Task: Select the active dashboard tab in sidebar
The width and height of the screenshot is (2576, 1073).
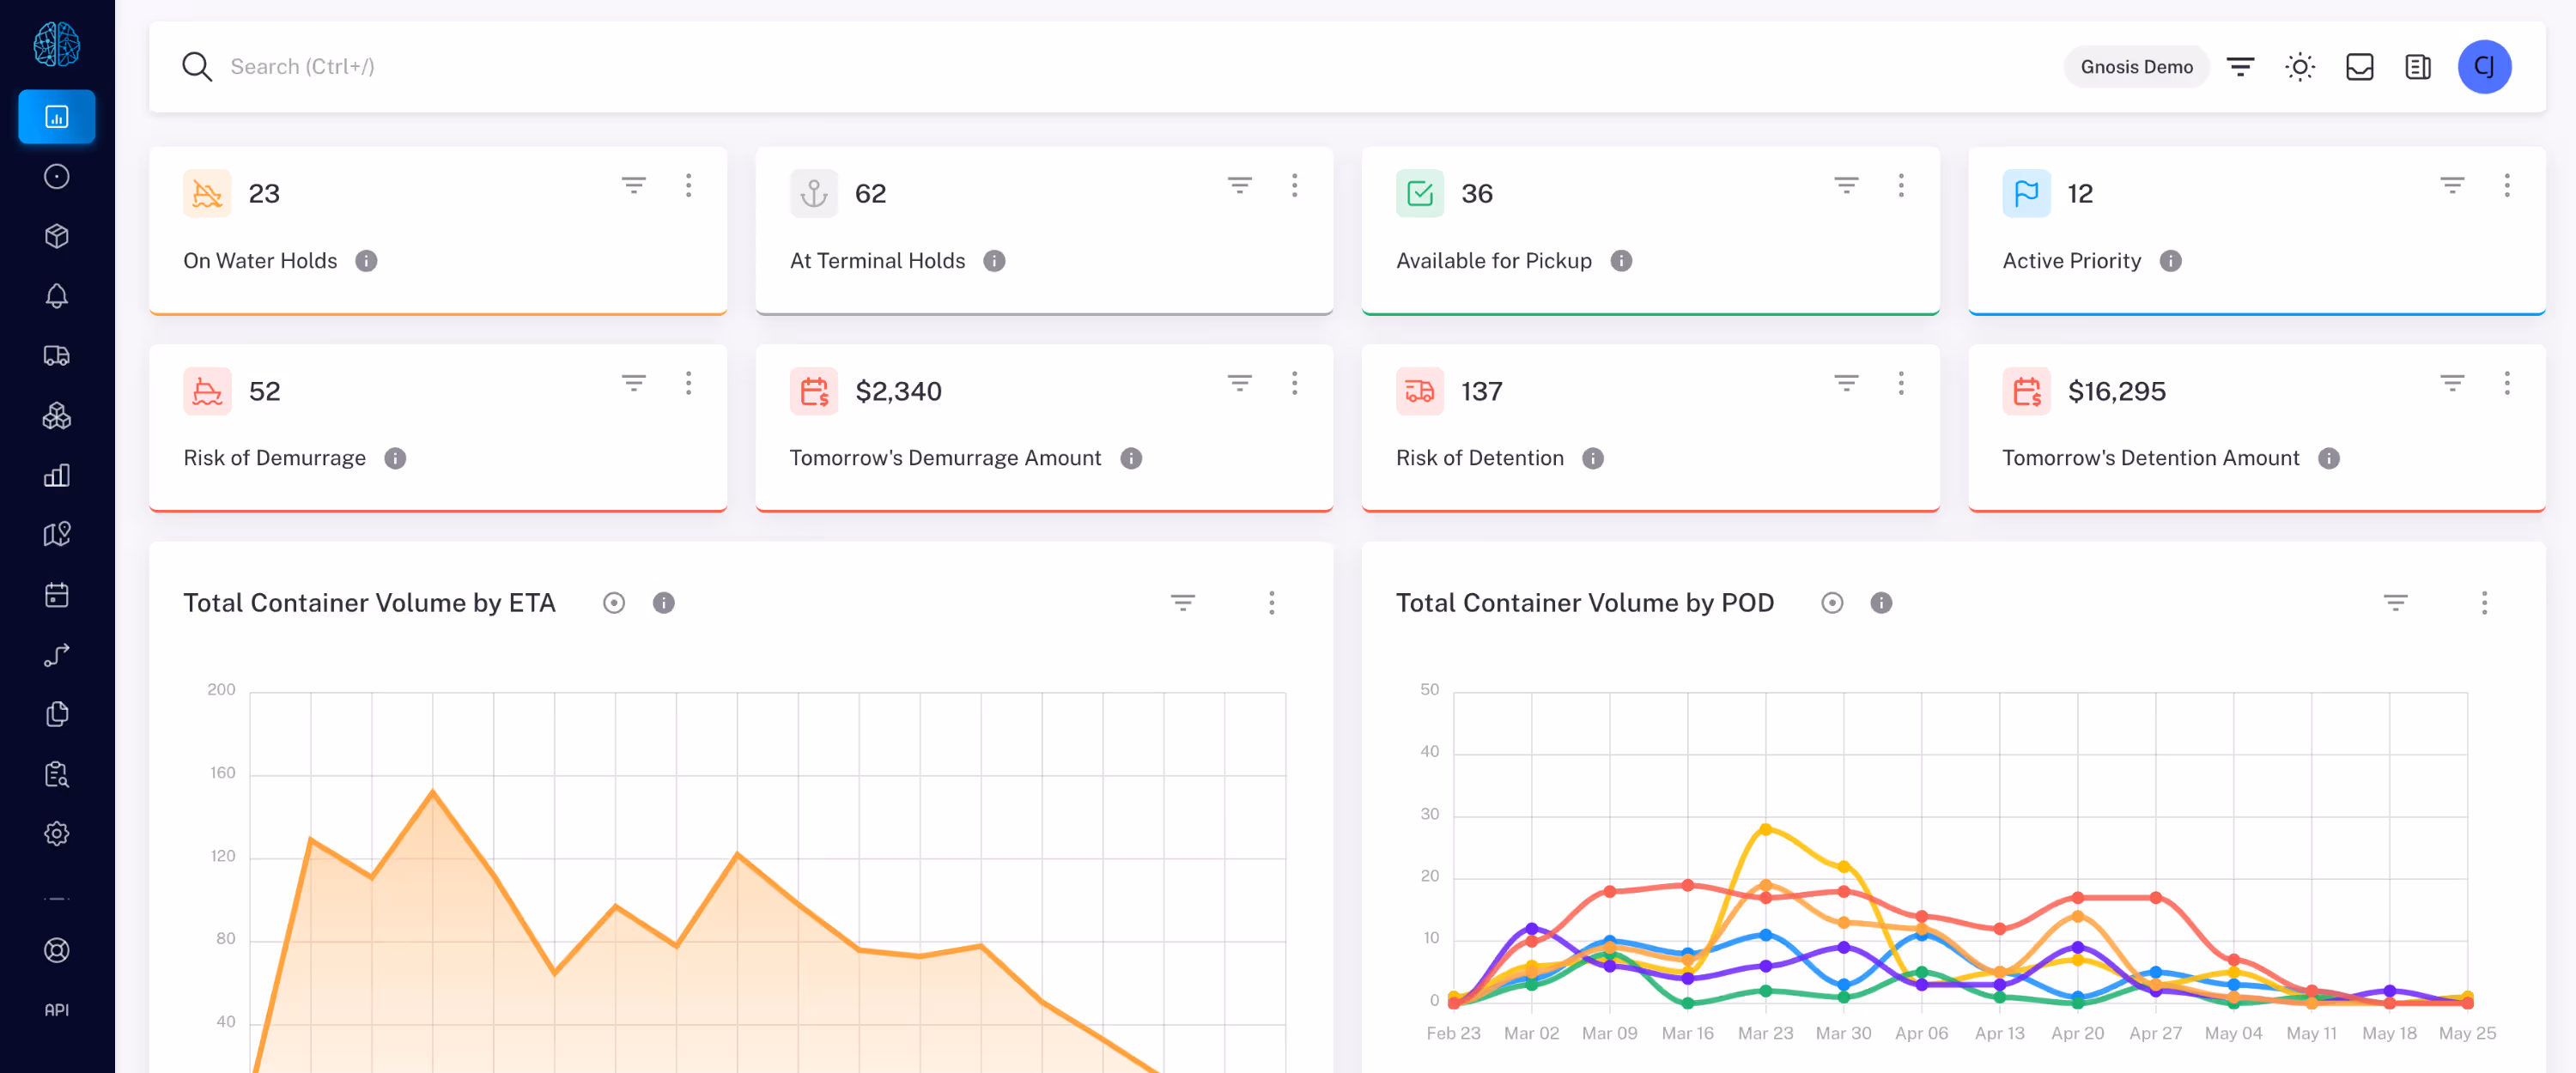Action: click(x=57, y=117)
